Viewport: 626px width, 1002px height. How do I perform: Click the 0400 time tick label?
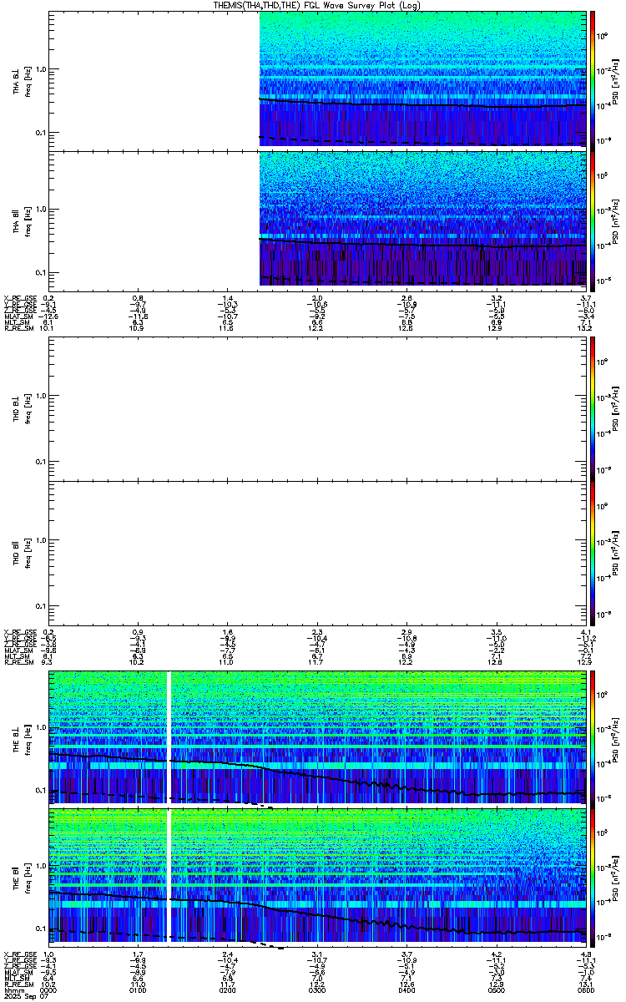pos(406,990)
